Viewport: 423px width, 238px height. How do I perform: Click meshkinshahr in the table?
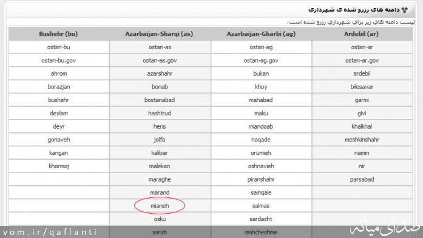click(x=362, y=140)
